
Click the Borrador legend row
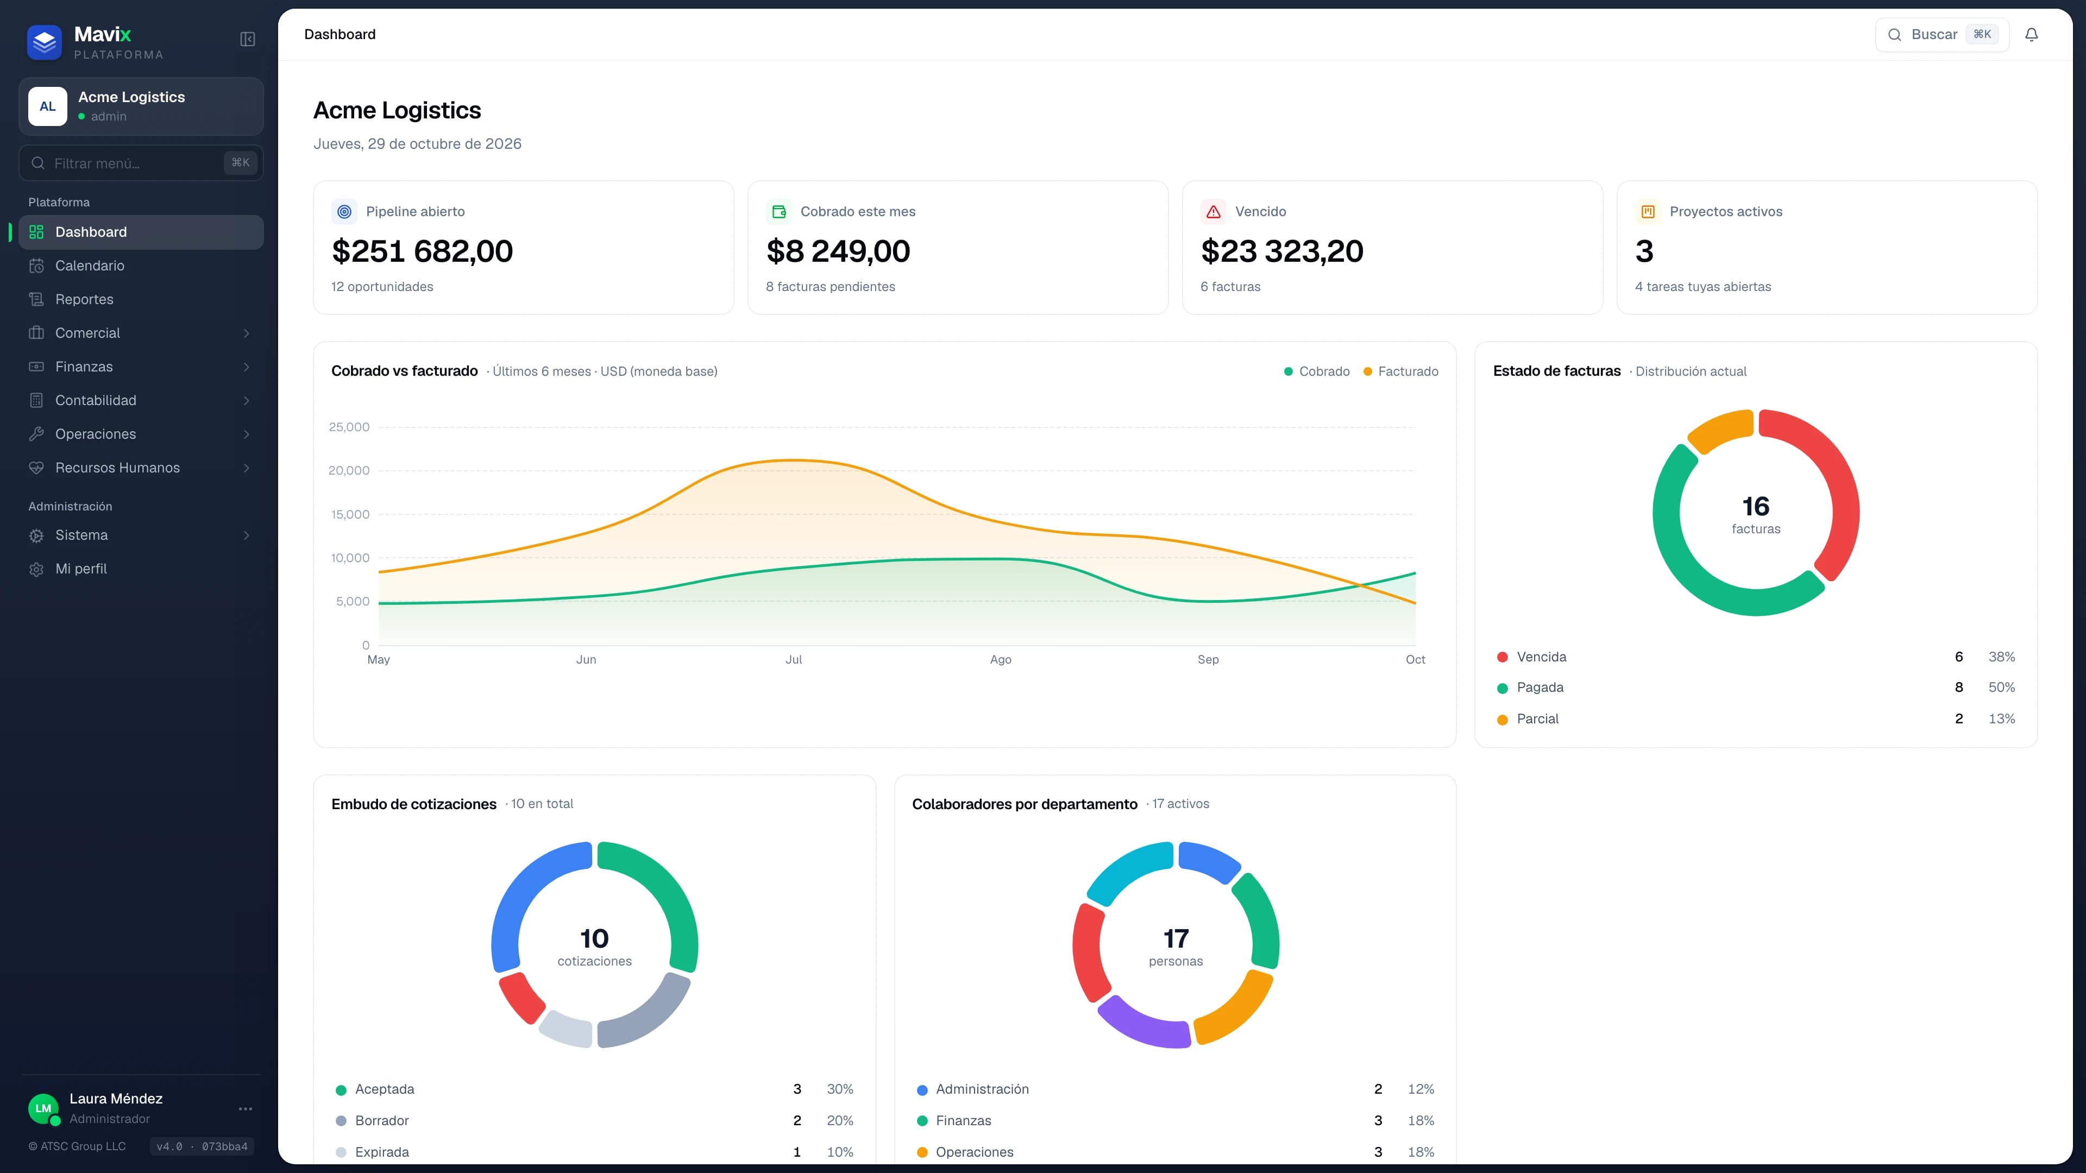point(594,1120)
